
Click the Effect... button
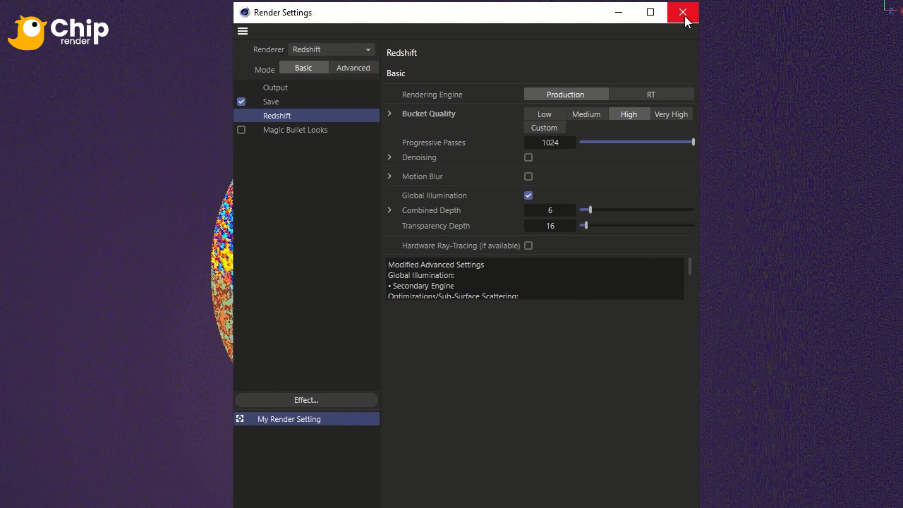pyautogui.click(x=306, y=400)
